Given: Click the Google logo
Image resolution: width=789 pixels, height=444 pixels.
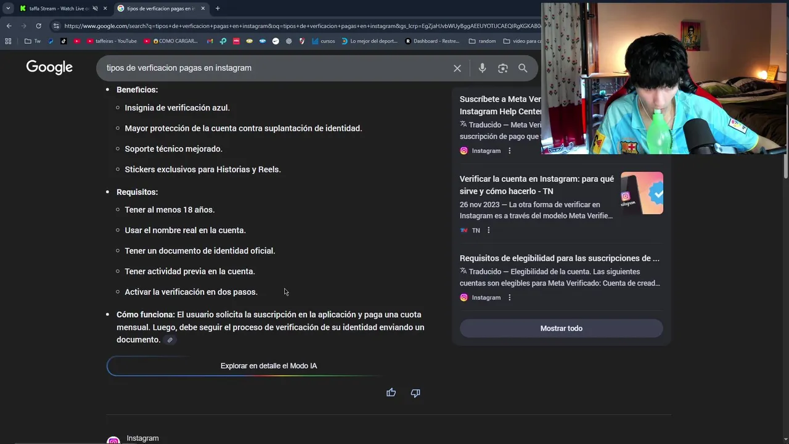Looking at the screenshot, I should [49, 67].
